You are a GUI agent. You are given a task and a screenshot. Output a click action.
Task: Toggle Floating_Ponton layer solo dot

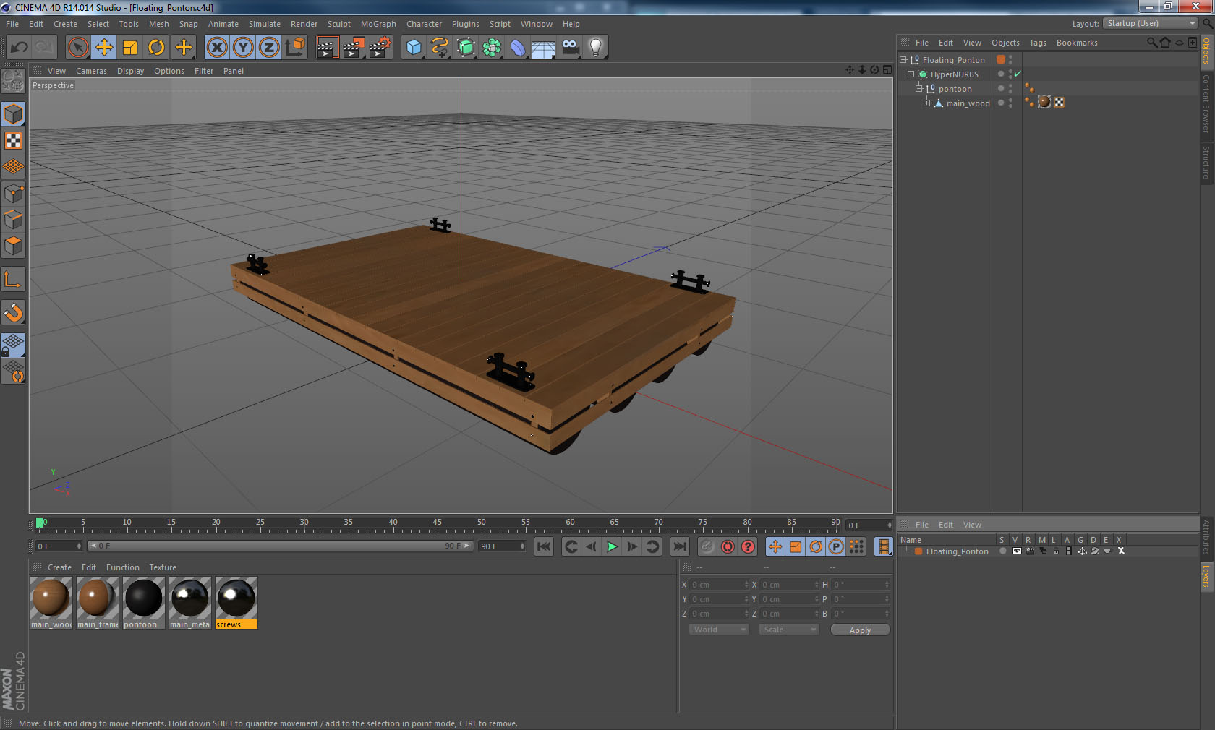[x=1002, y=551]
